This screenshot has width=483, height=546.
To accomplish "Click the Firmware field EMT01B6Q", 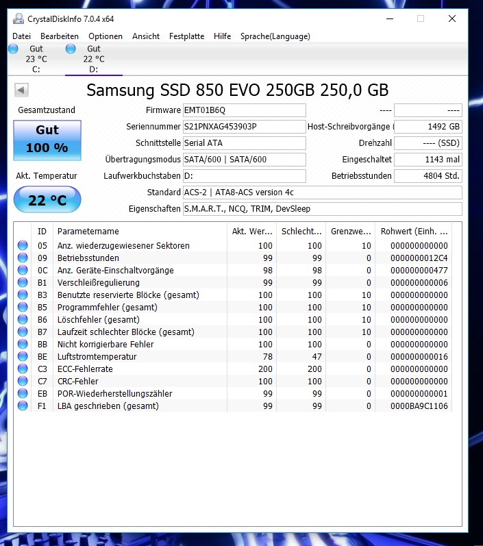I will (245, 110).
